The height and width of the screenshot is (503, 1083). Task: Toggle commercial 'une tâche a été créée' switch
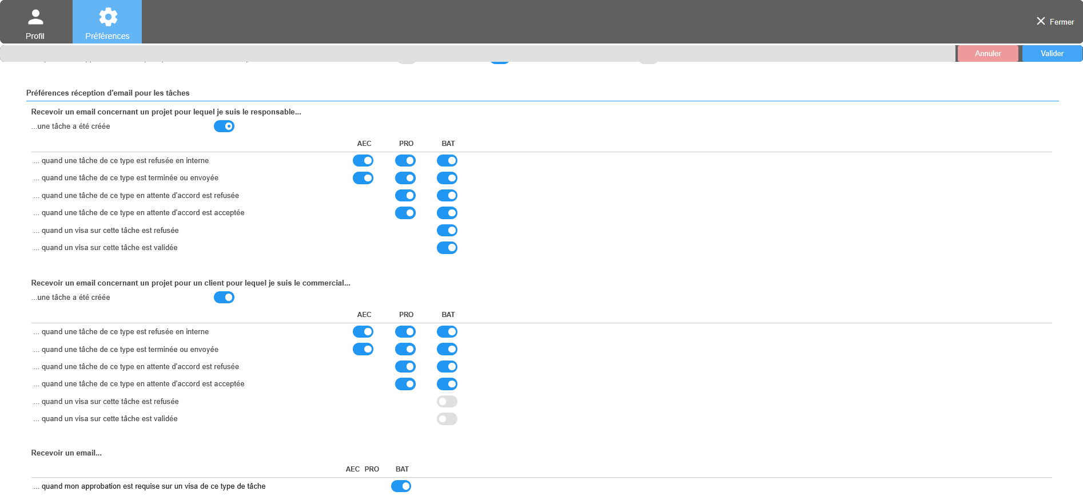224,298
